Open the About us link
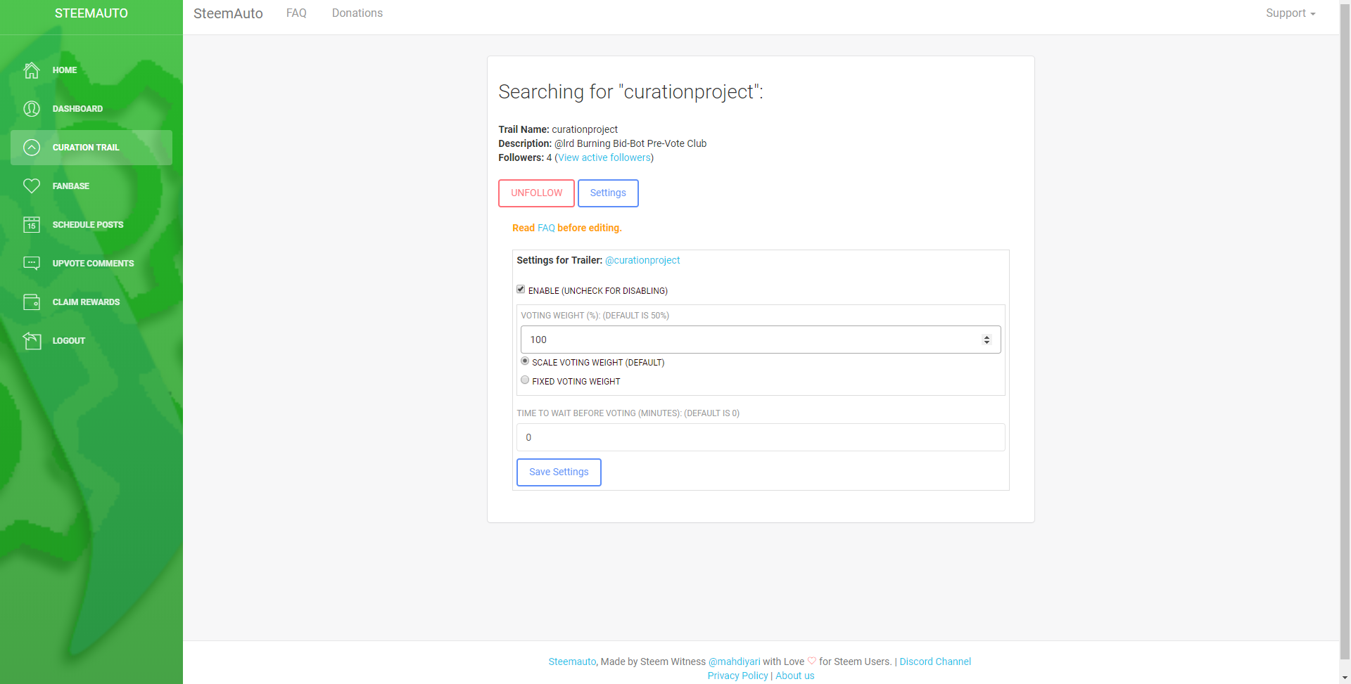 (x=795, y=676)
